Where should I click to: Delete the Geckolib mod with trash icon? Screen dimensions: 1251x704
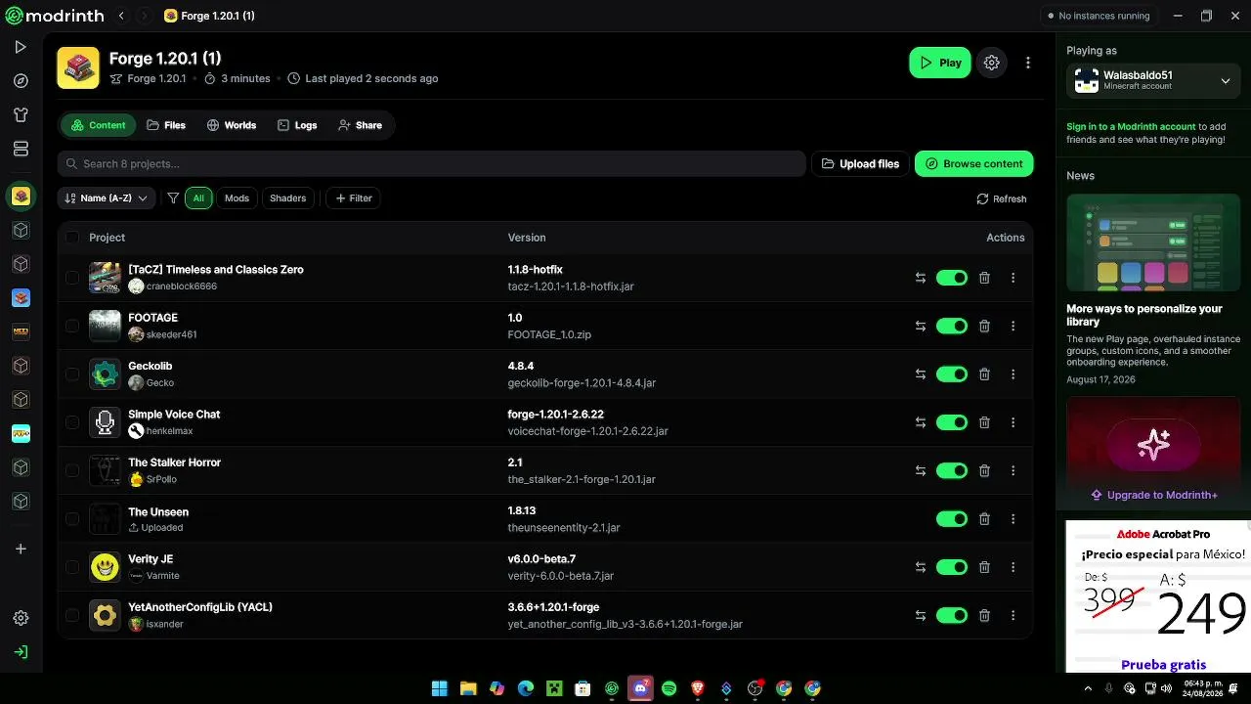[984, 374]
